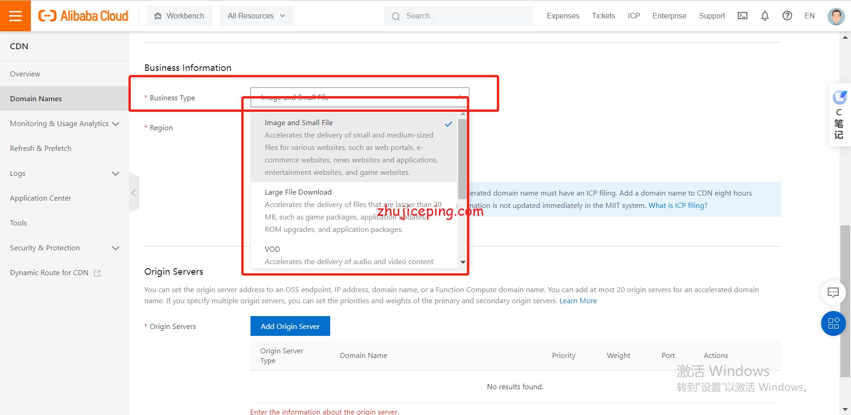Expand the Logs section

[64, 173]
